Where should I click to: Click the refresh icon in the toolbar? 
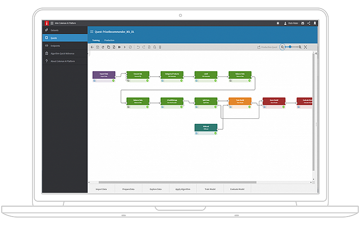pyautogui.click(x=103, y=47)
